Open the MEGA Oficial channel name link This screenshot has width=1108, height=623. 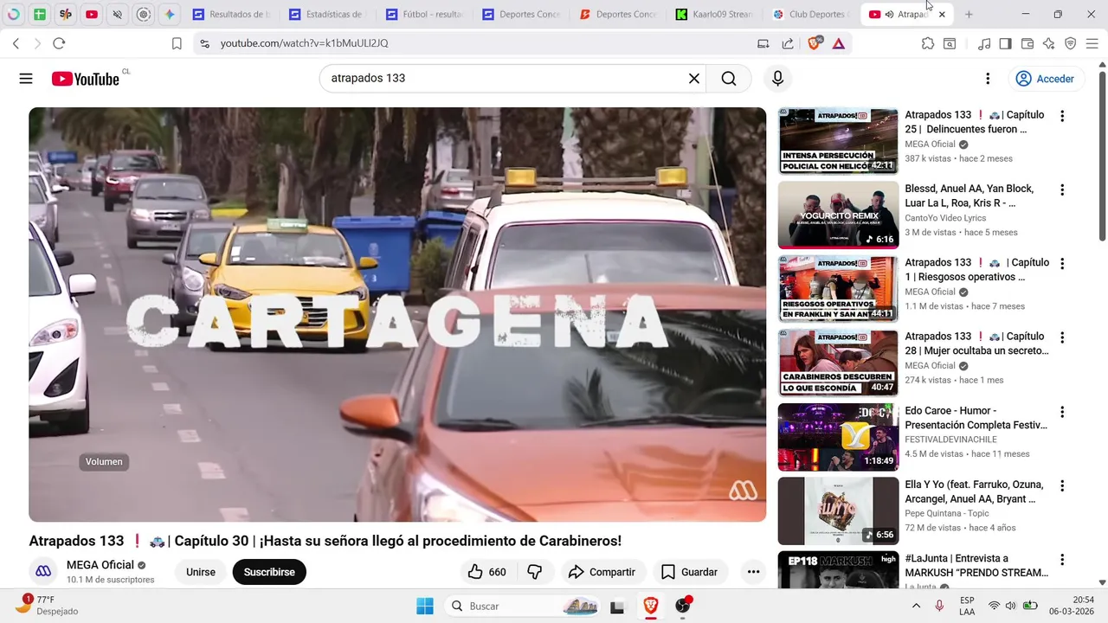(x=100, y=565)
